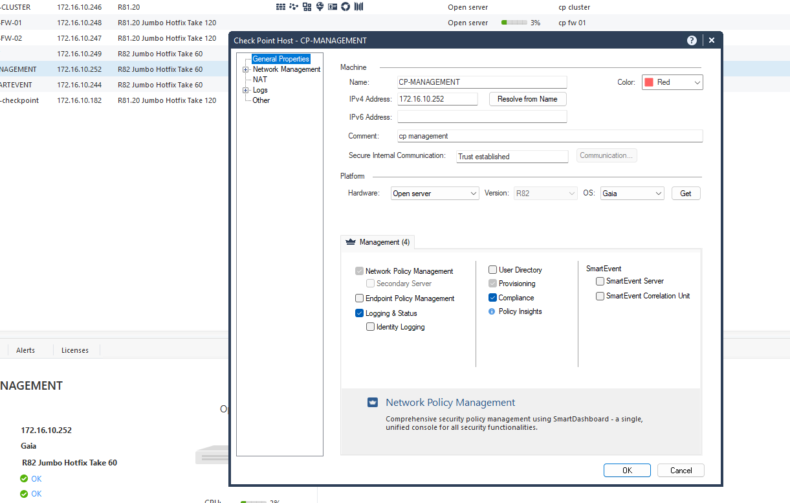790x503 pixels.
Task: Click first green OK check icon in summary
Action: (x=24, y=478)
